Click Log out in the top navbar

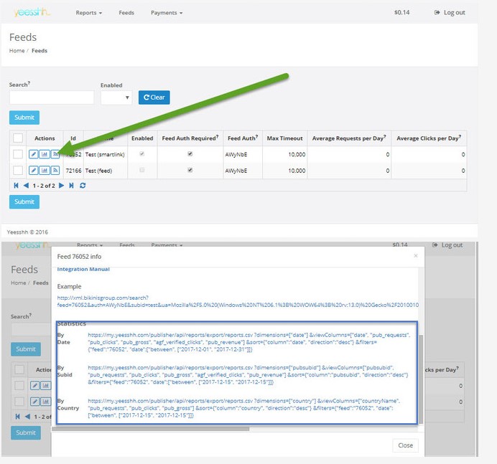click(x=450, y=13)
